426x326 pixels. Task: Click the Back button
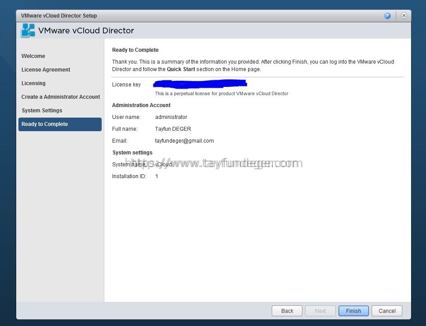tap(287, 311)
